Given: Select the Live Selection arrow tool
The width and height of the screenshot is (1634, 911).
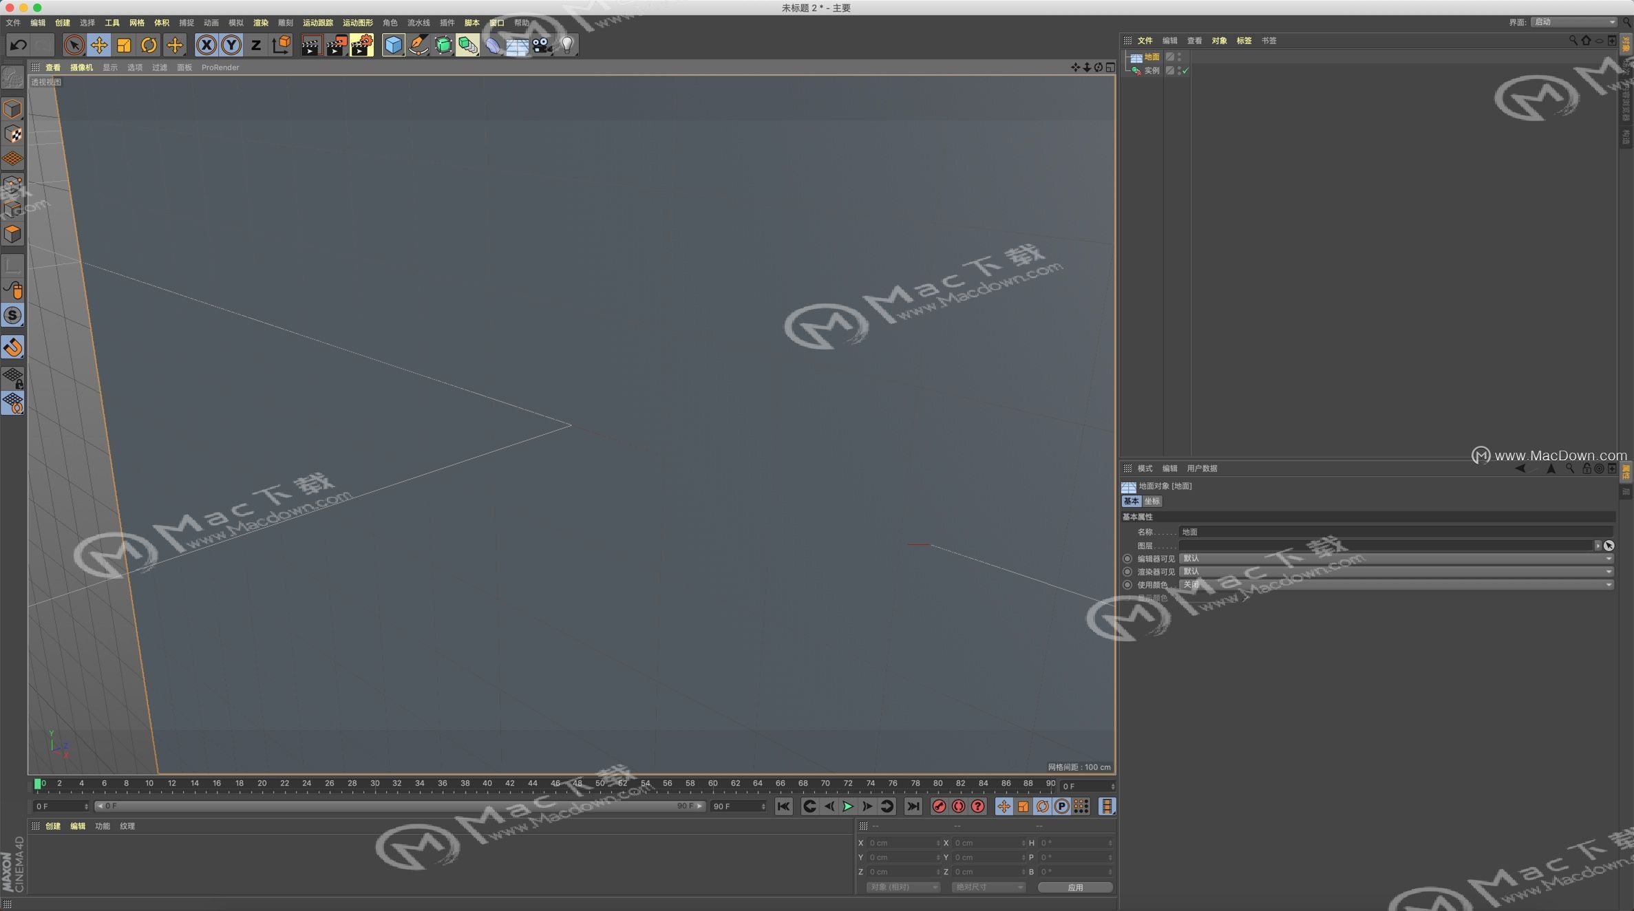Looking at the screenshot, I should click(74, 45).
